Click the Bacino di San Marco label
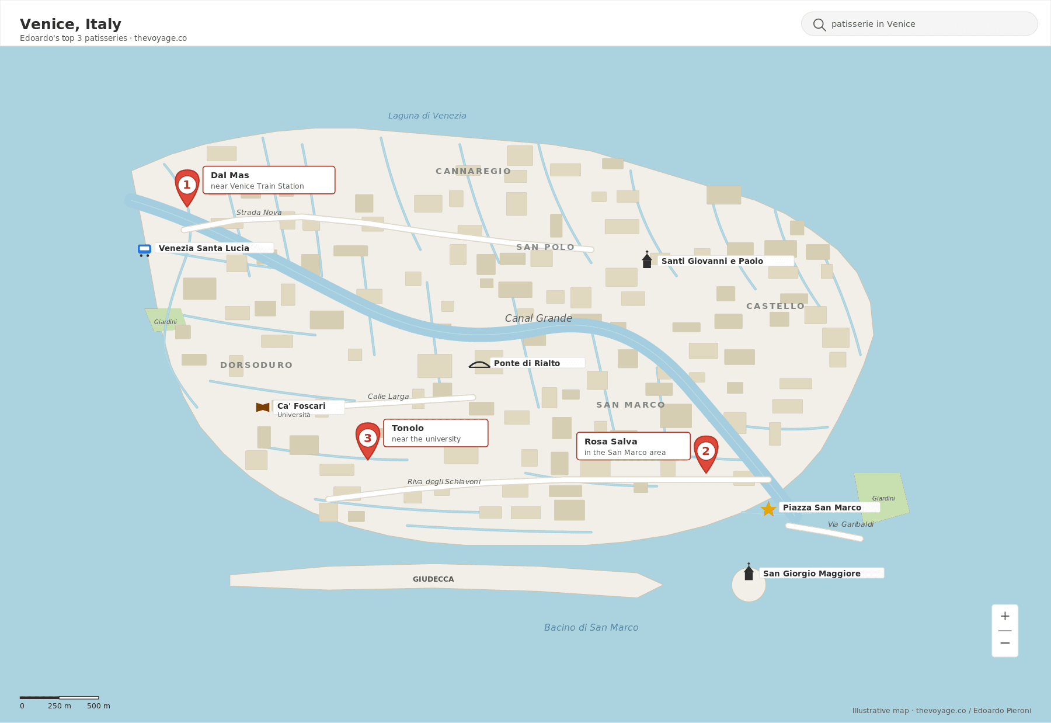Viewport: 1051px width, 723px height. pyautogui.click(x=591, y=627)
